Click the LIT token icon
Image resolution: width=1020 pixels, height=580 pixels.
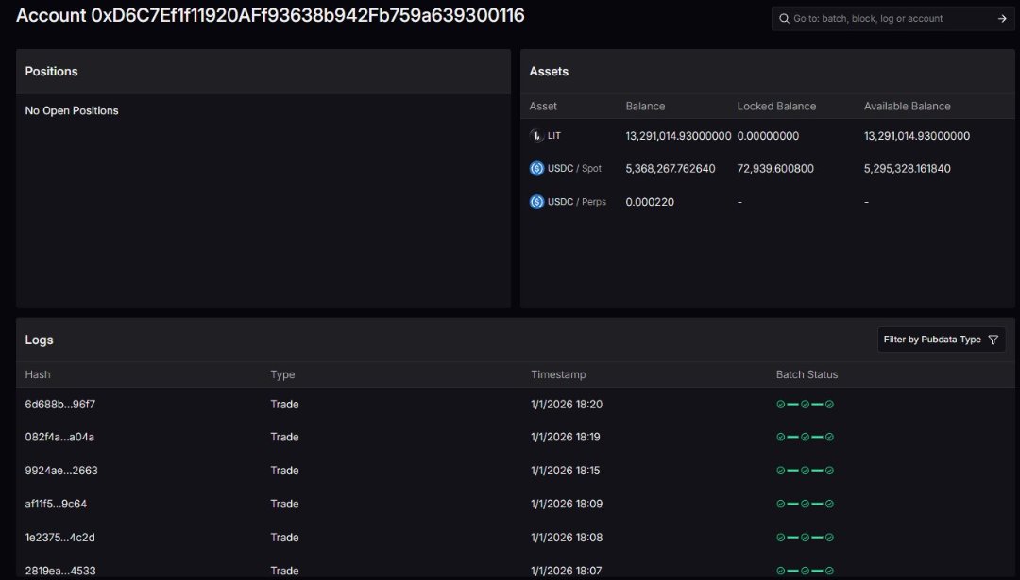[x=536, y=136]
